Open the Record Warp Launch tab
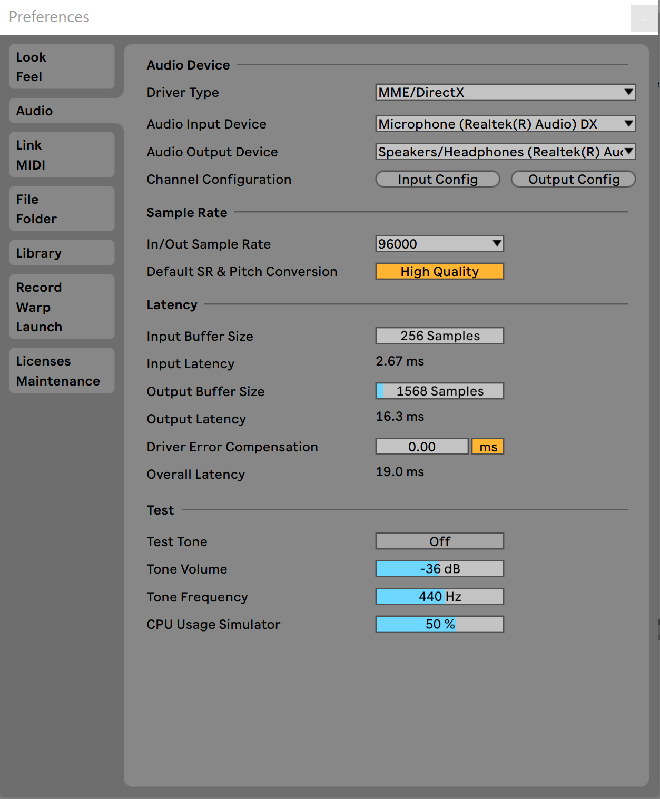Image resolution: width=660 pixels, height=799 pixels. pos(62,307)
